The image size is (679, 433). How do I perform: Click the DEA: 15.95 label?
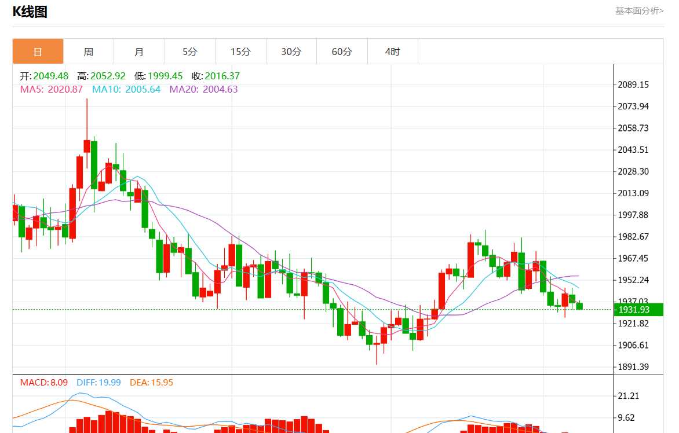click(152, 383)
